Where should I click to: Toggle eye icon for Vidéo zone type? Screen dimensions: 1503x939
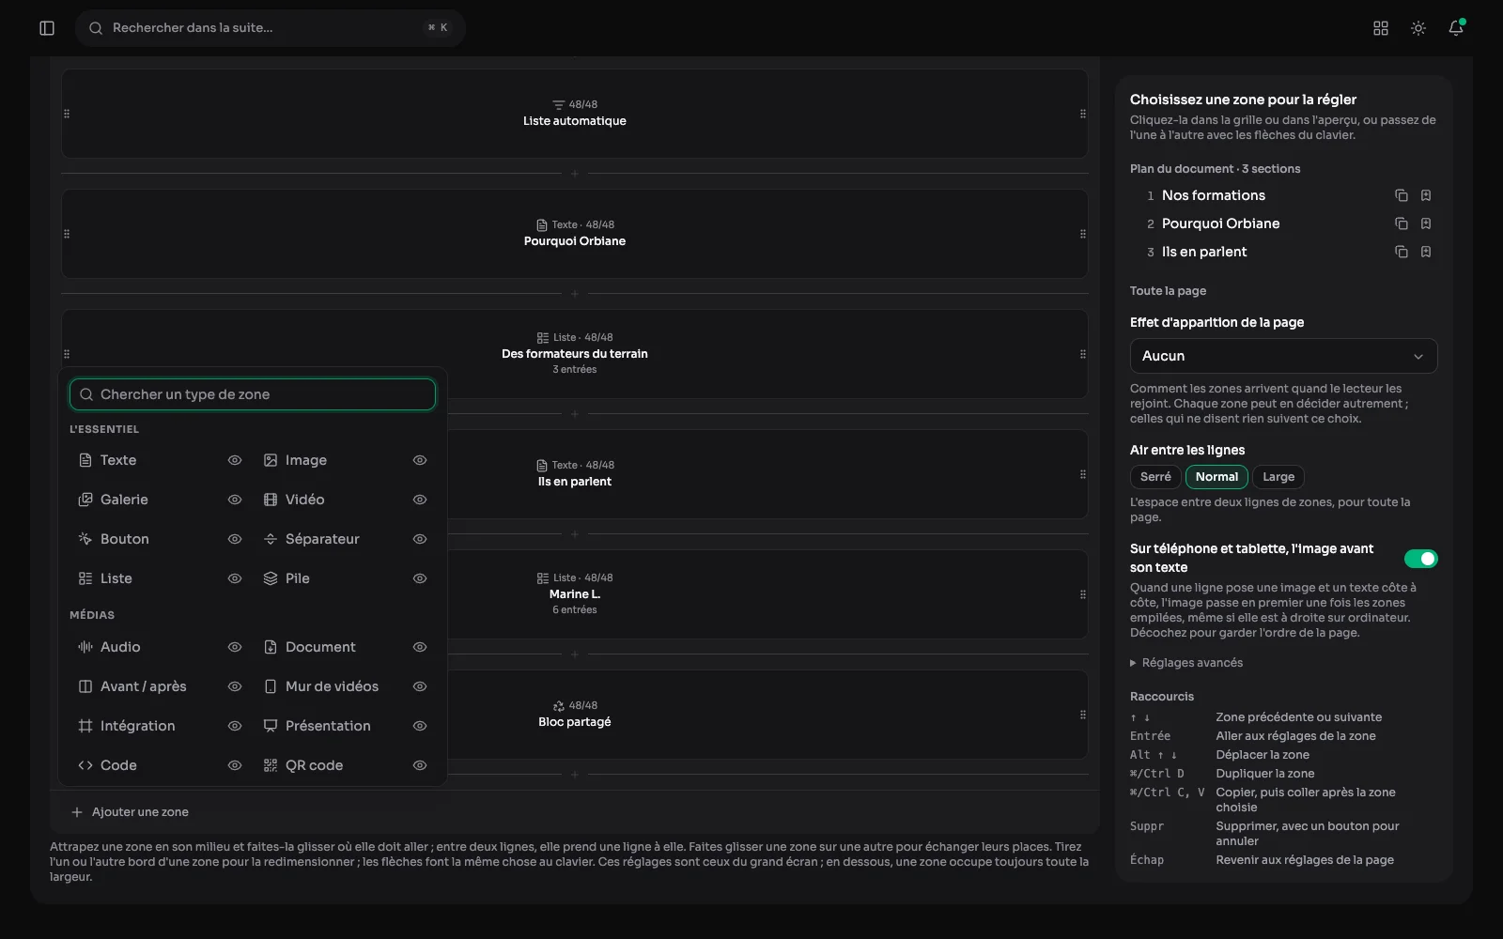[x=420, y=500]
